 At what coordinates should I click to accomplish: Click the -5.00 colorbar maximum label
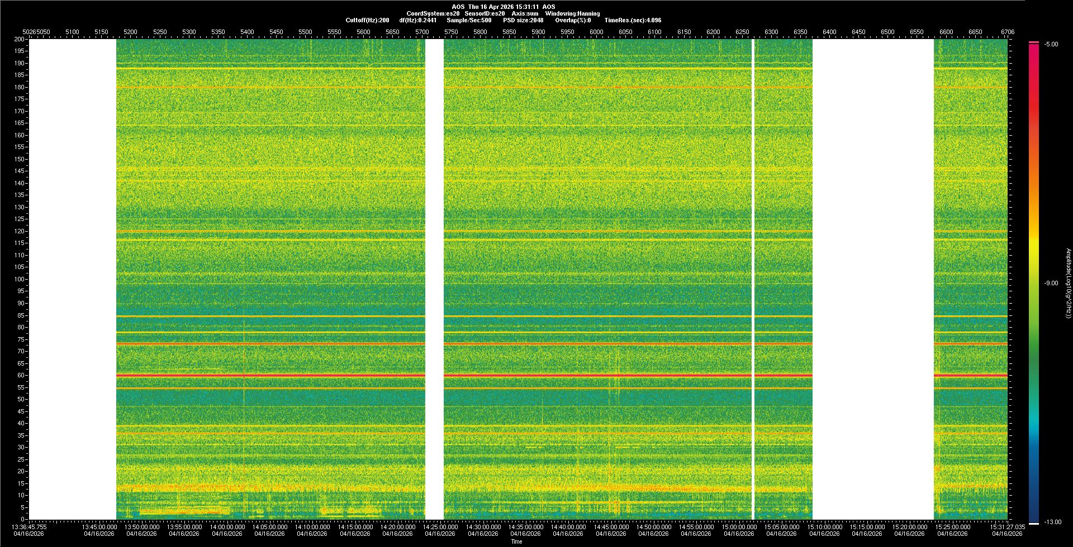1051,45
